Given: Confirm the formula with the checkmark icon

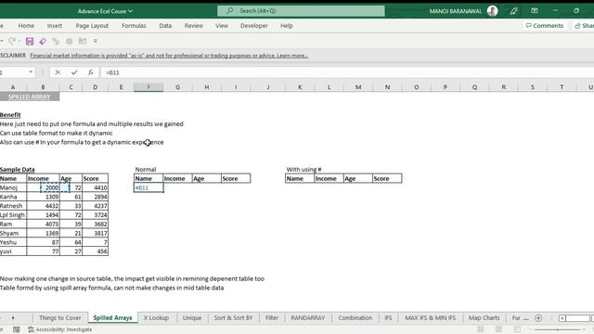Looking at the screenshot, I should tap(74, 72).
